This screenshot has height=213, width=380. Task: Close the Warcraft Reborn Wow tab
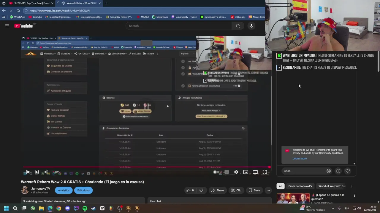click(99, 3)
